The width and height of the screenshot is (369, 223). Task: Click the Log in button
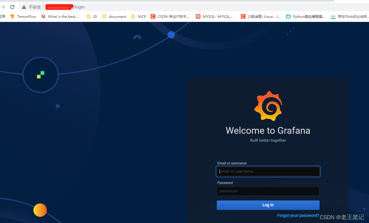tap(268, 205)
